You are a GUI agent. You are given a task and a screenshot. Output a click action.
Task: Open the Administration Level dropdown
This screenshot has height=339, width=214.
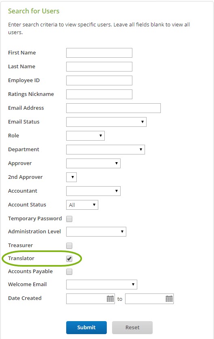tap(96, 232)
